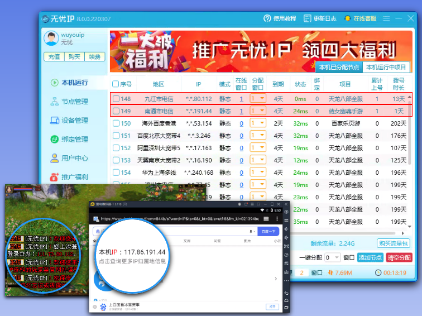The height and width of the screenshot is (316, 422).
Task: Click the 推广福利 gift icon
Action: pyautogui.click(x=54, y=177)
